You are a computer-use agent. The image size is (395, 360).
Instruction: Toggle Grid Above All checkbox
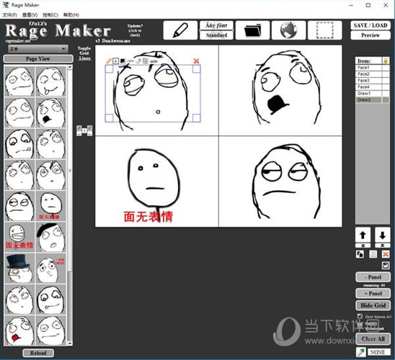[360, 316]
